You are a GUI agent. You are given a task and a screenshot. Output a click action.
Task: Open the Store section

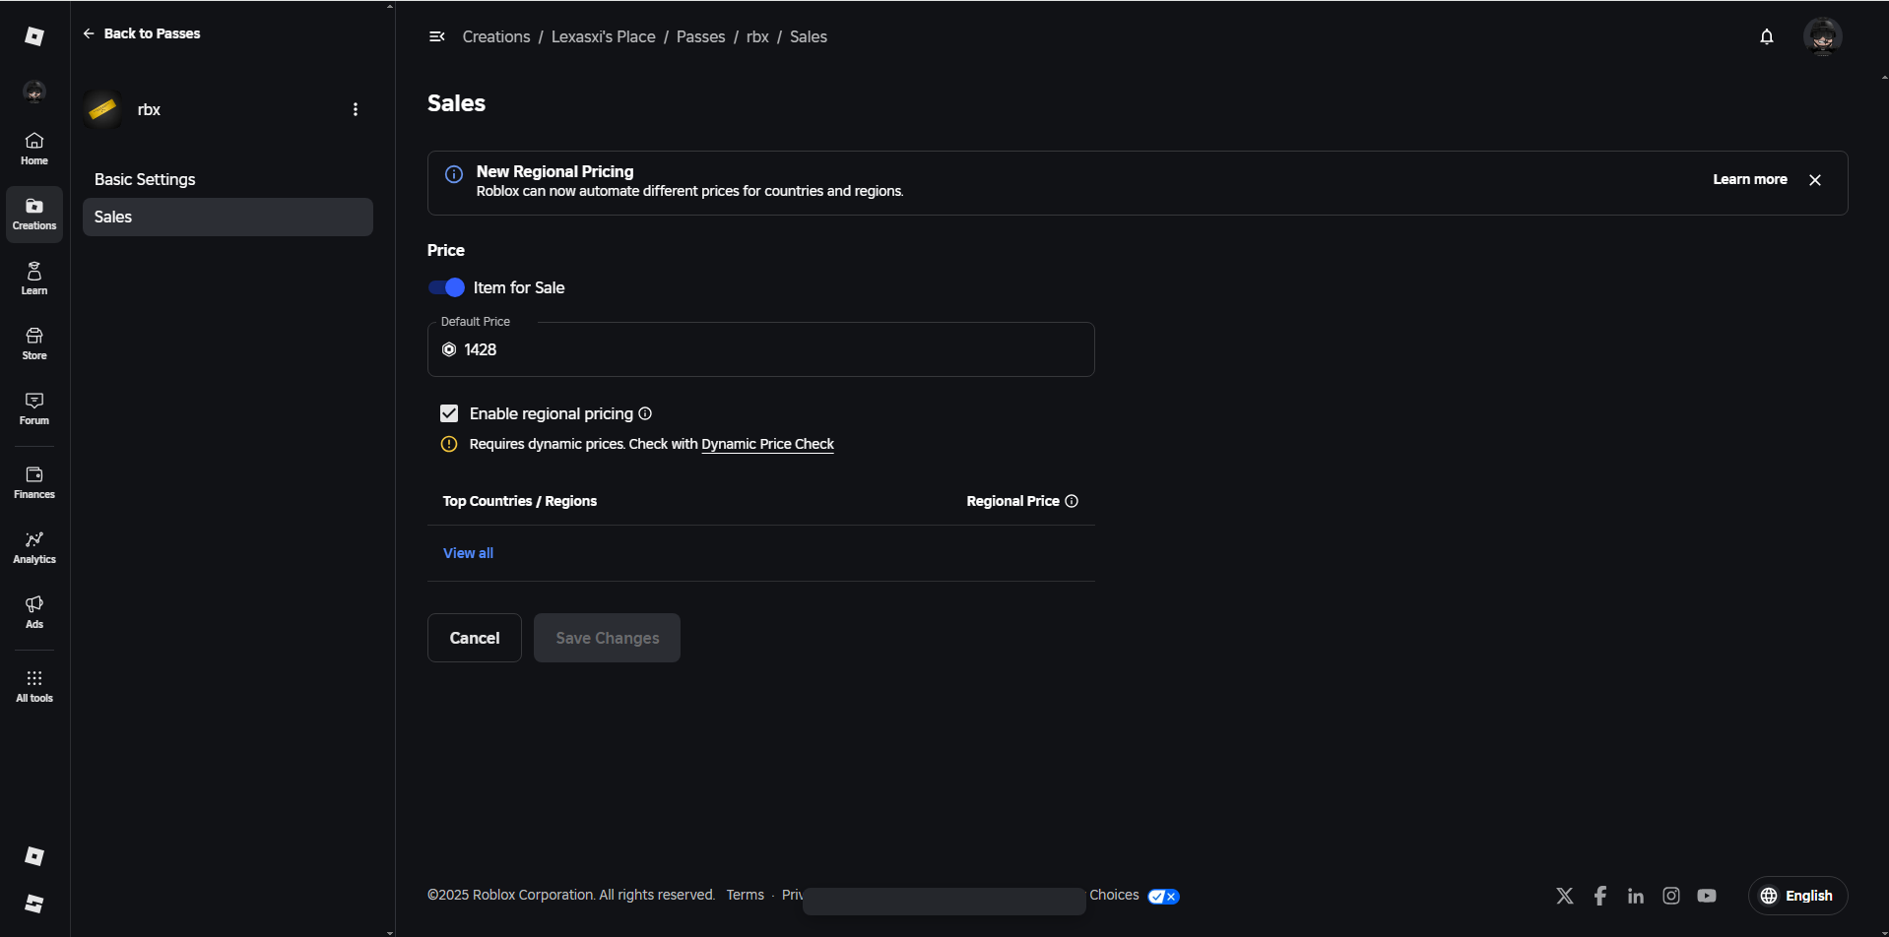click(x=34, y=344)
